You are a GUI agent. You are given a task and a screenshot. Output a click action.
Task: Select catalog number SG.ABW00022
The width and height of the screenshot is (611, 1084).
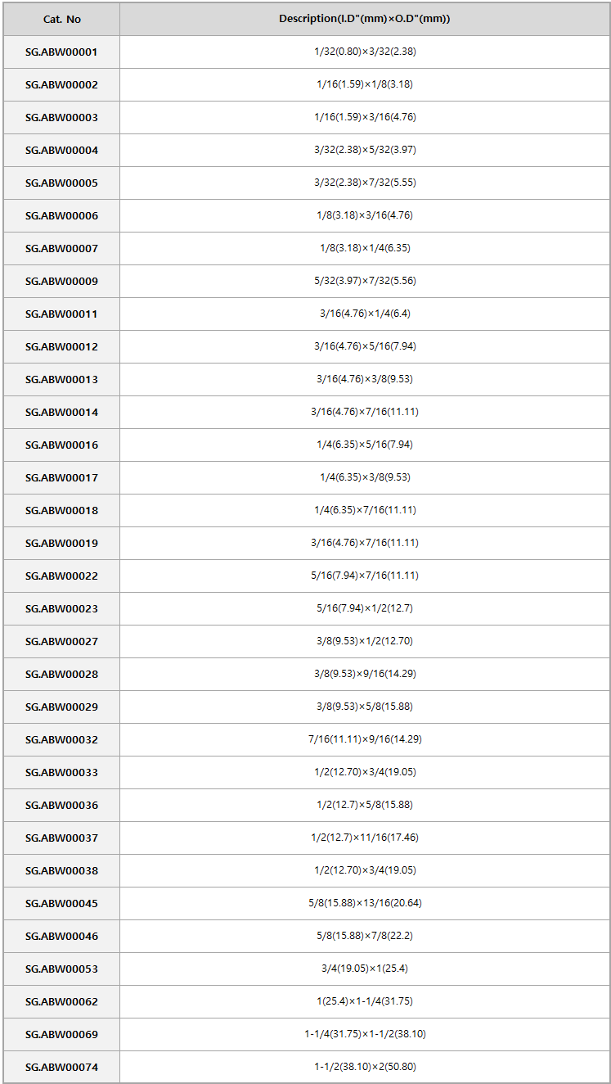point(61,576)
